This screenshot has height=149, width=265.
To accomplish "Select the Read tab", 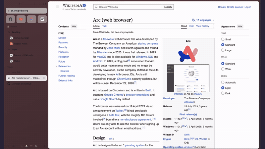I will coord(184,26).
